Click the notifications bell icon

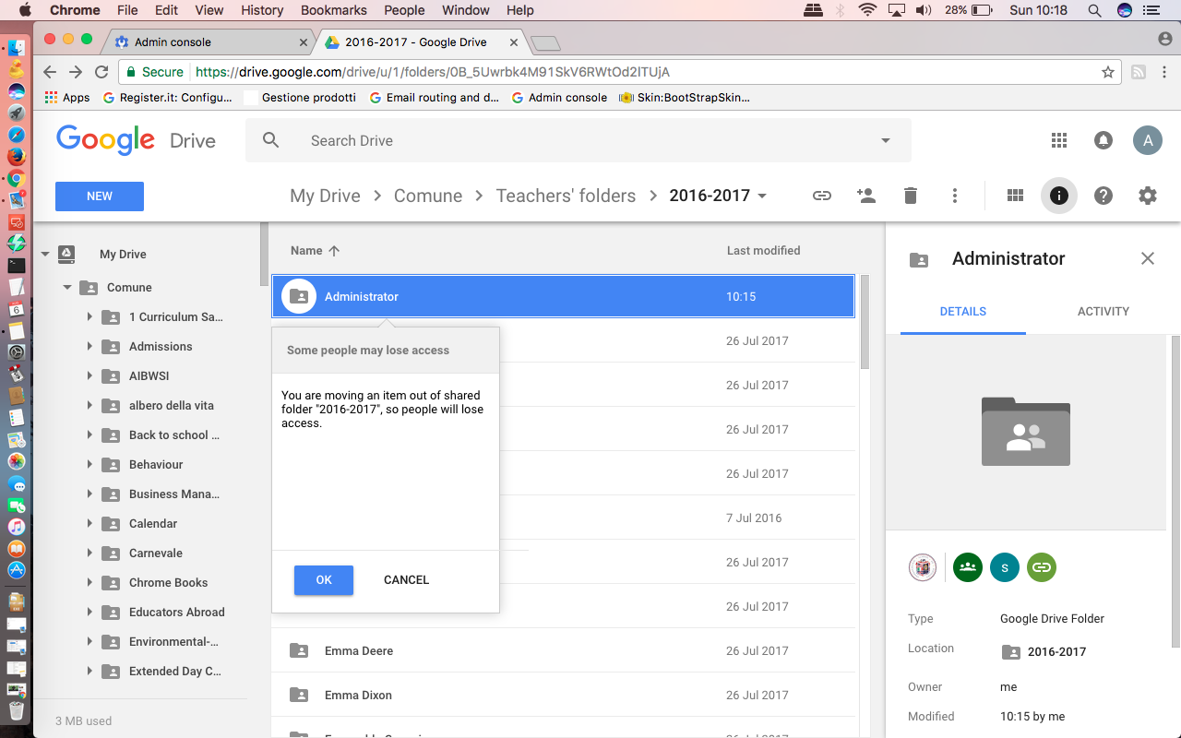[x=1103, y=140]
